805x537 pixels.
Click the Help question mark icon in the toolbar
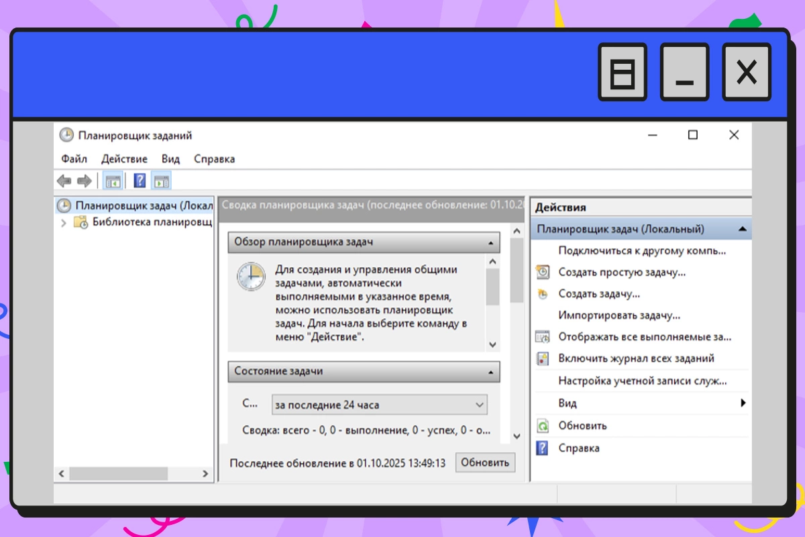tap(139, 180)
